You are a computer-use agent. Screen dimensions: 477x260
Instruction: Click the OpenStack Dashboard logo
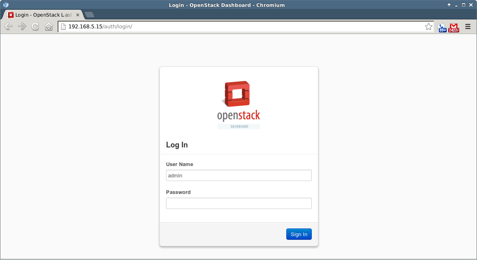click(238, 104)
